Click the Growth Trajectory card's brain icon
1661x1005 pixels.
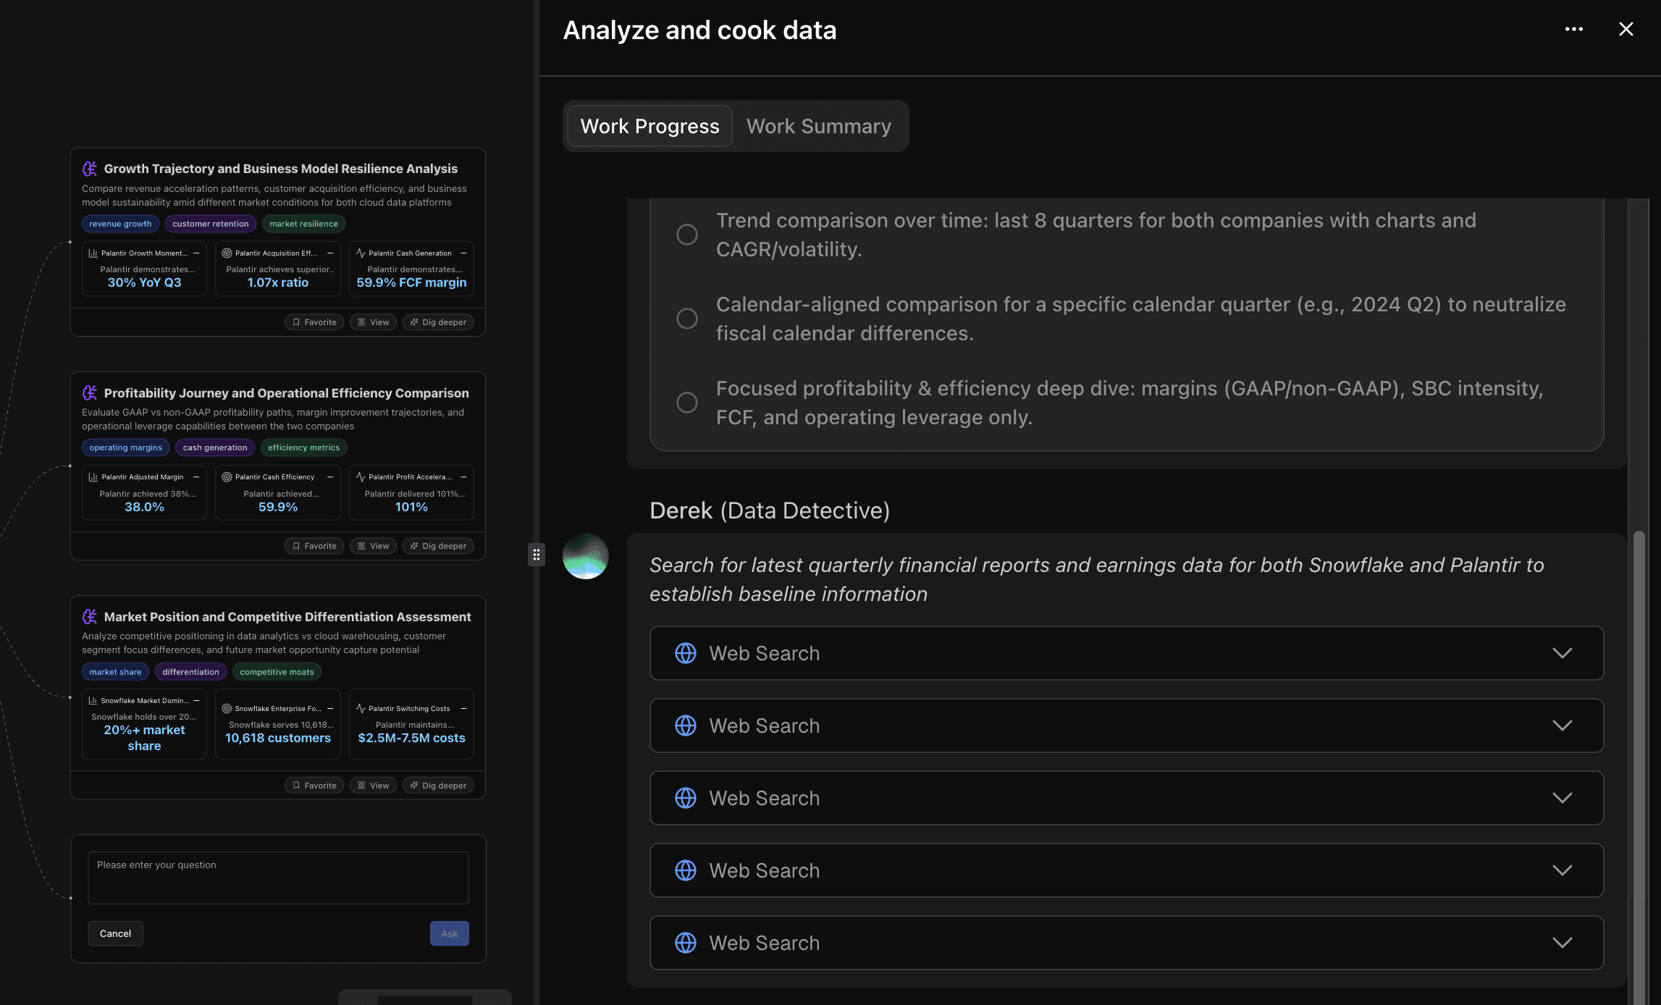pos(90,169)
